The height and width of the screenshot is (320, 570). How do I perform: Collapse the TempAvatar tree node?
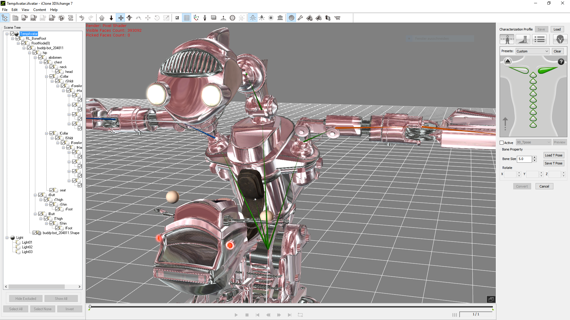click(x=7, y=34)
